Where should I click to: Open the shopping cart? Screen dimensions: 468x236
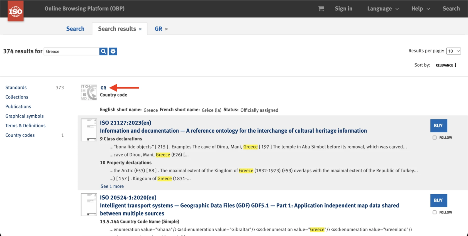coord(321,9)
